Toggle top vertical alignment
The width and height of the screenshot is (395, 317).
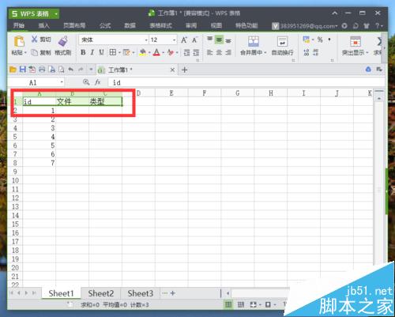tap(210, 40)
